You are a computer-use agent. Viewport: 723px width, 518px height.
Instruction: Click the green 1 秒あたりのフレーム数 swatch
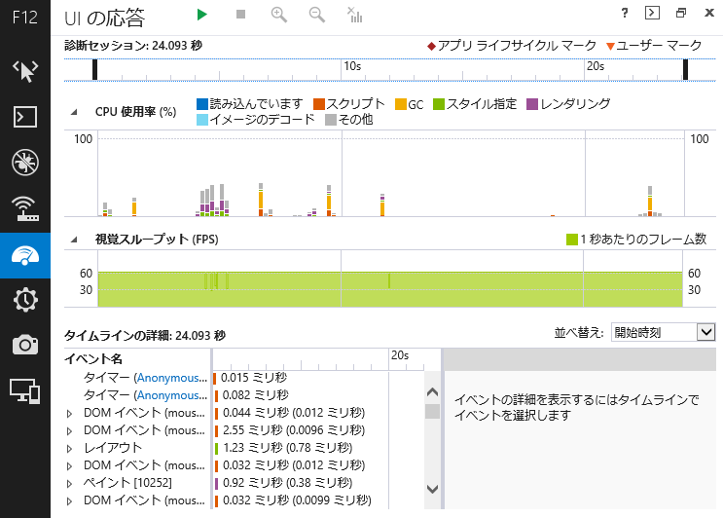(572, 240)
